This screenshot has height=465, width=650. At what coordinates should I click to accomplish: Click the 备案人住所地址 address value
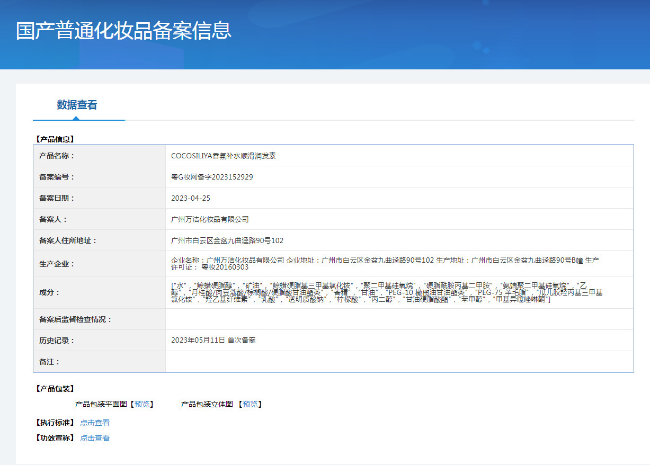tap(227, 240)
